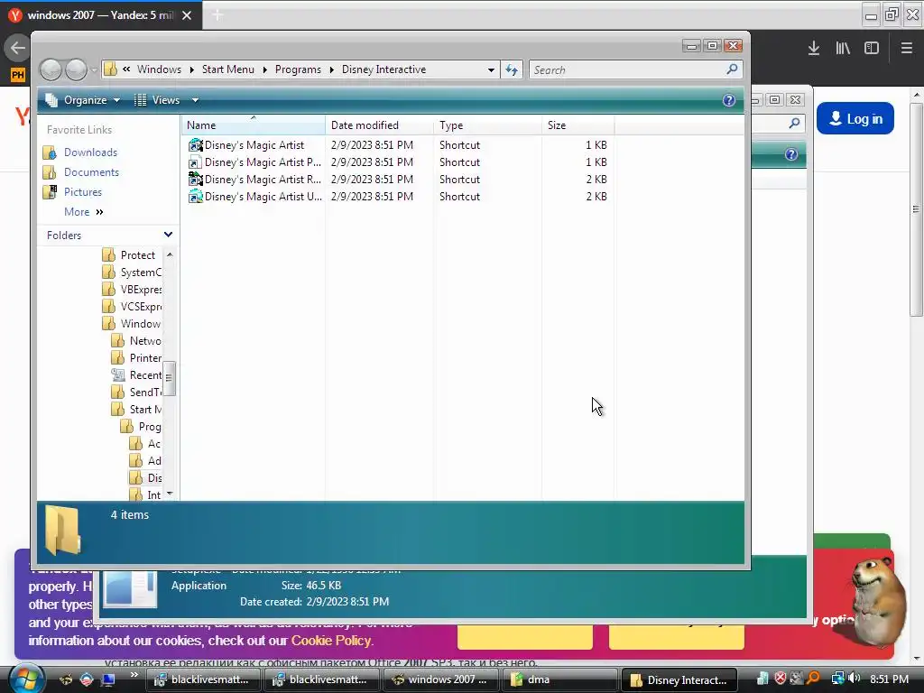This screenshot has height=693, width=924.
Task: Select the Disney's Magic Artist P... shortcut
Action: 254,162
